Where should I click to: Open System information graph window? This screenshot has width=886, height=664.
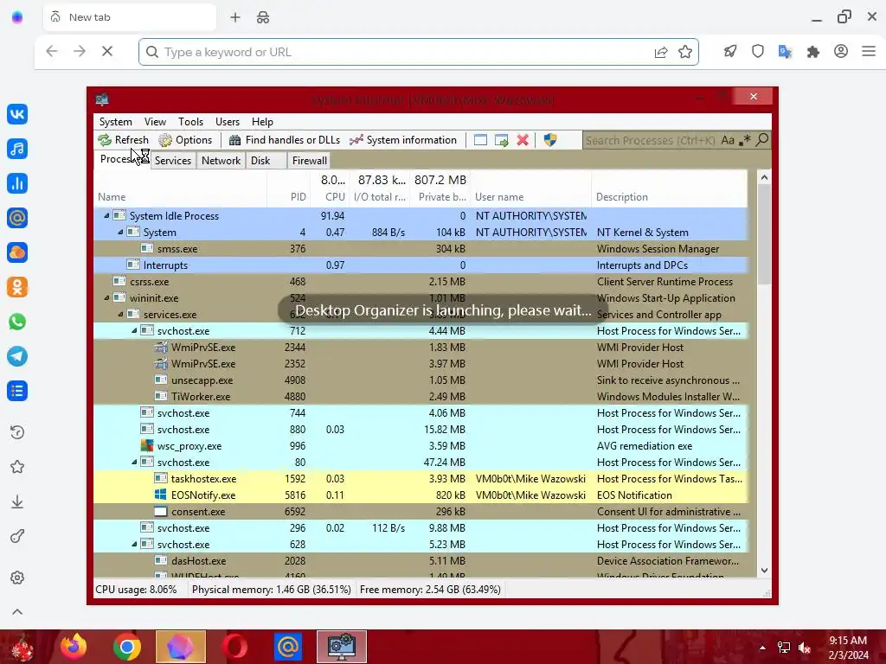pos(403,140)
